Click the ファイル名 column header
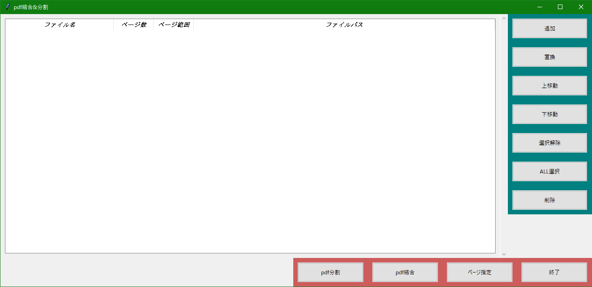Viewport: 592px width, 287px height. pyautogui.click(x=59, y=25)
